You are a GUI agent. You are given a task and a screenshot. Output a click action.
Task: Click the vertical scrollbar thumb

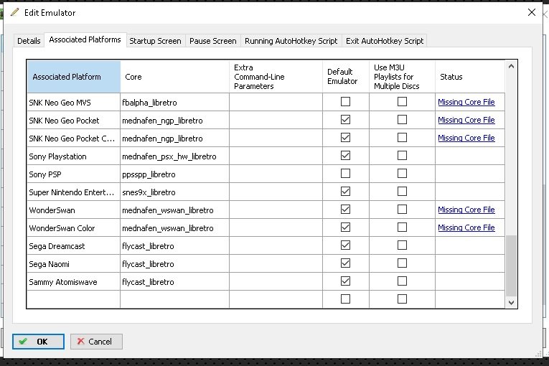tap(511, 266)
